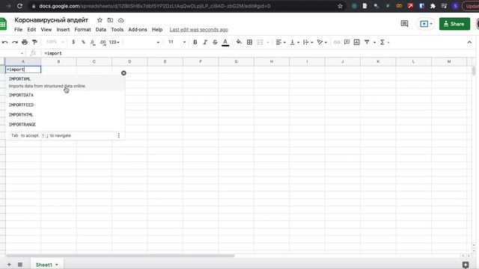Viewport: 479px width, 269px height.
Task: Open the borders options
Action: [x=249, y=42]
